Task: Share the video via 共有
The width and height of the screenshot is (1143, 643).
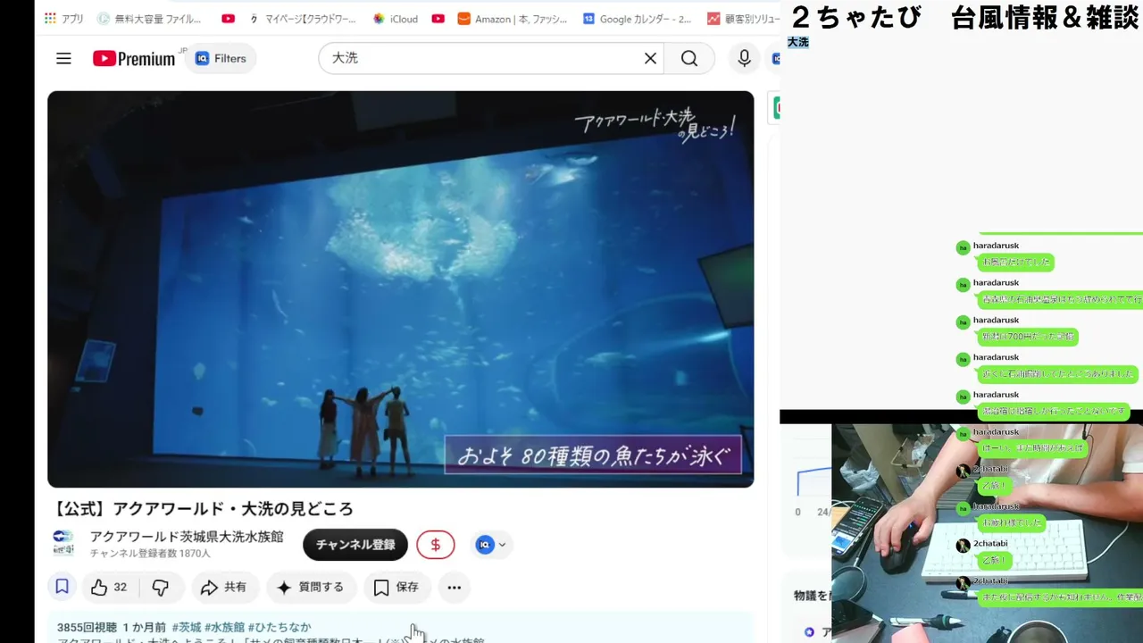Action: (x=223, y=588)
